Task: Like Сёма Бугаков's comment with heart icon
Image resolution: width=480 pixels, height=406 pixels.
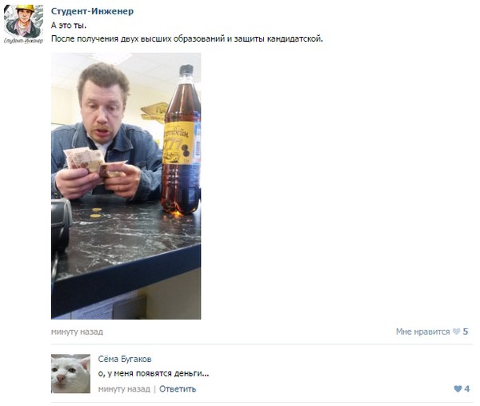Action: click(x=458, y=389)
